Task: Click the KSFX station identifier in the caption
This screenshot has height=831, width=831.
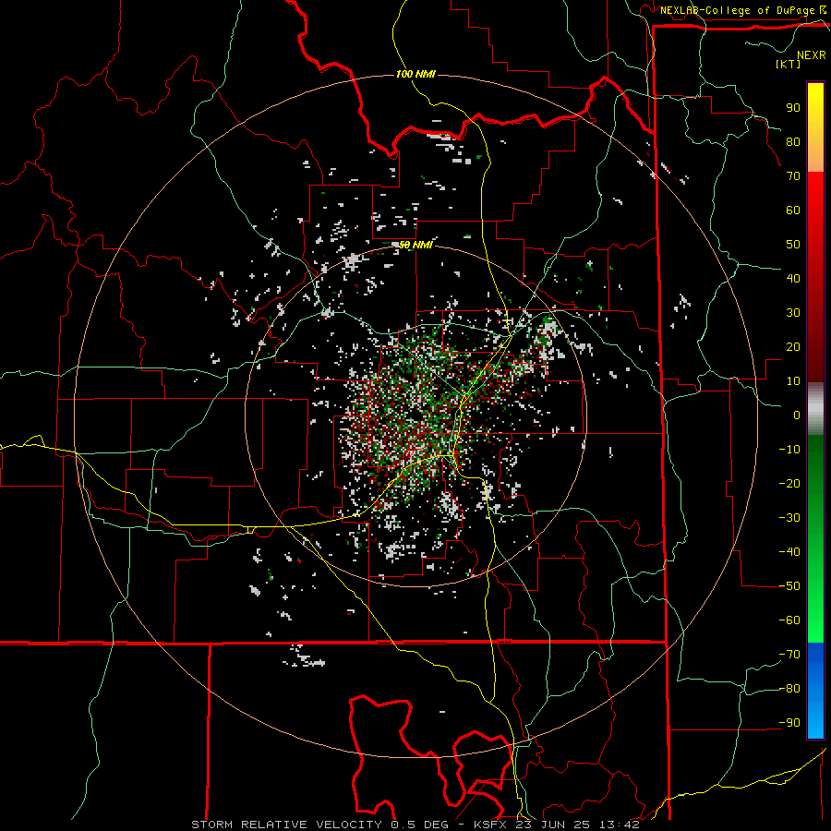Action: [492, 825]
